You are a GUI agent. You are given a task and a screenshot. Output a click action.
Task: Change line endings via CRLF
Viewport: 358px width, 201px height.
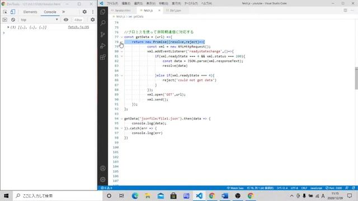point(304,188)
